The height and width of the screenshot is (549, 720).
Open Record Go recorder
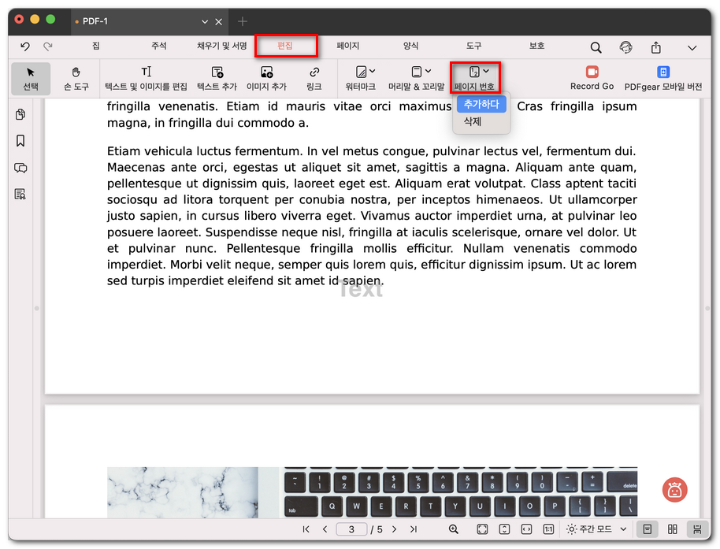(x=592, y=78)
